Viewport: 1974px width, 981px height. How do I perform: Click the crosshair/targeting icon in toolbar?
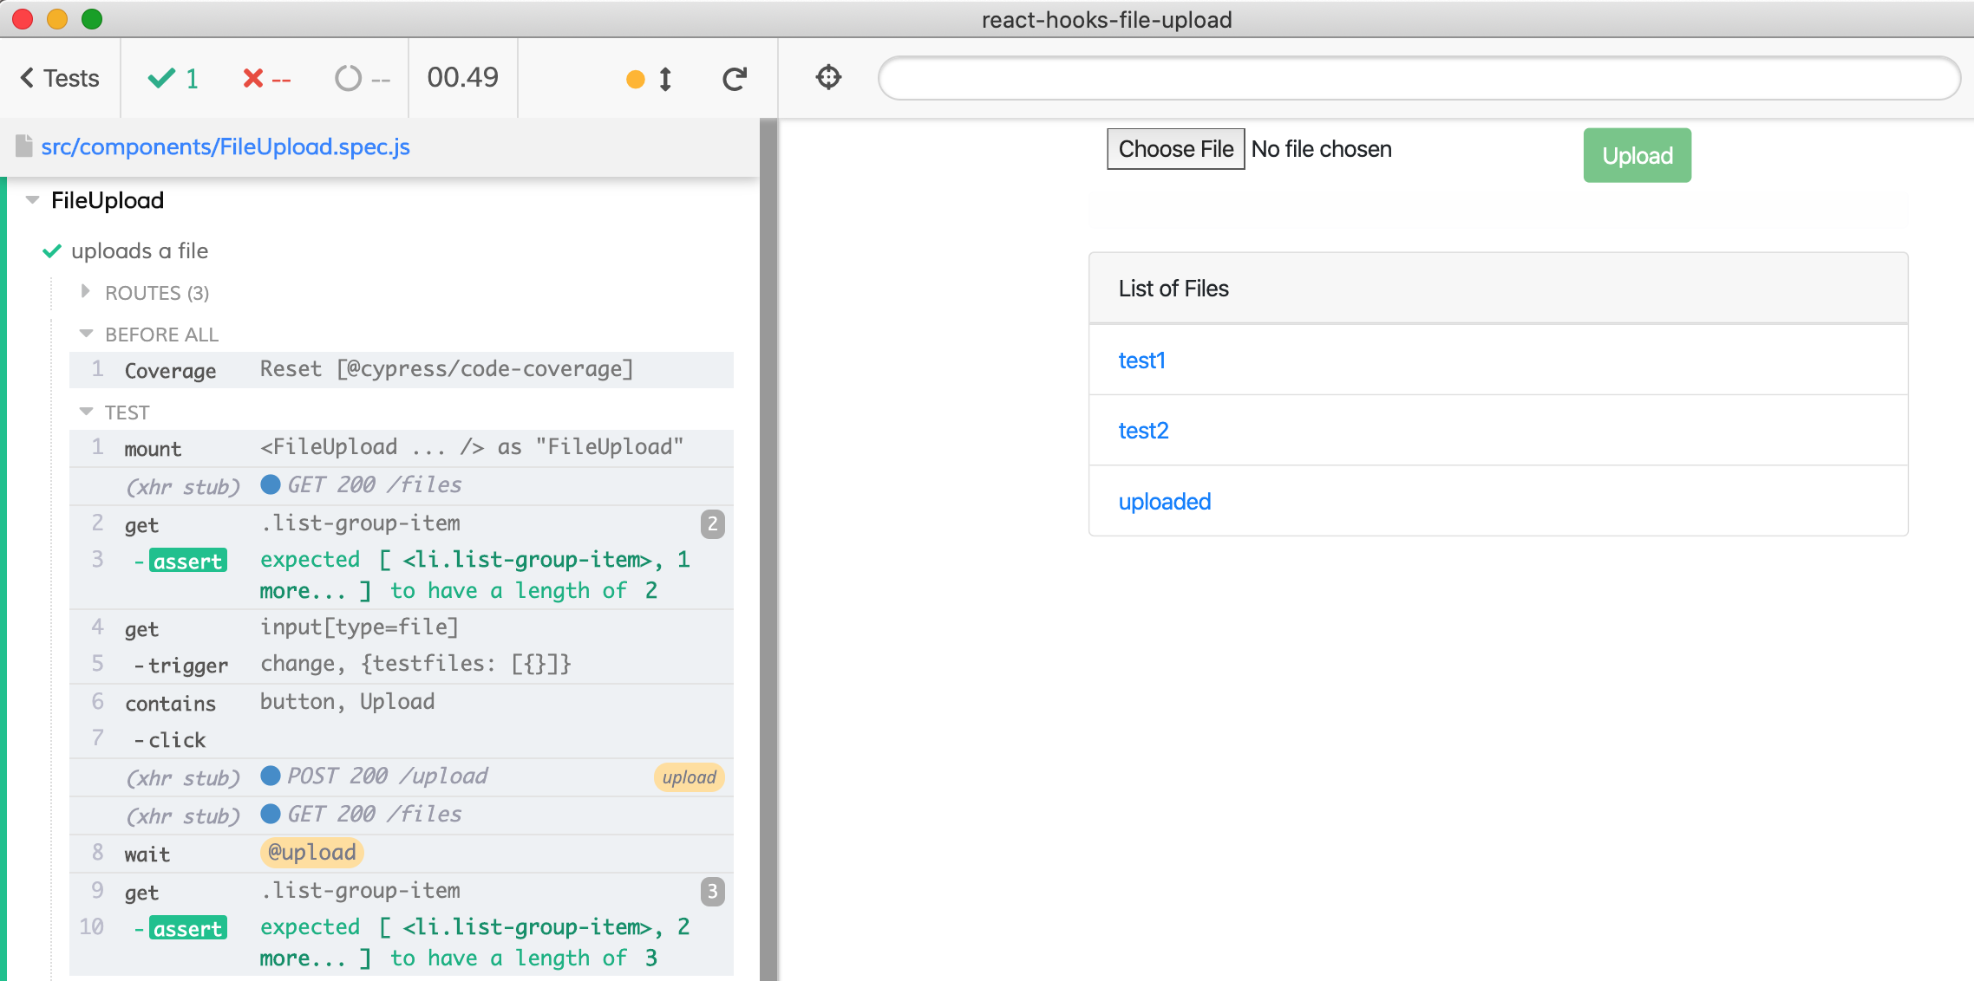[x=828, y=77]
